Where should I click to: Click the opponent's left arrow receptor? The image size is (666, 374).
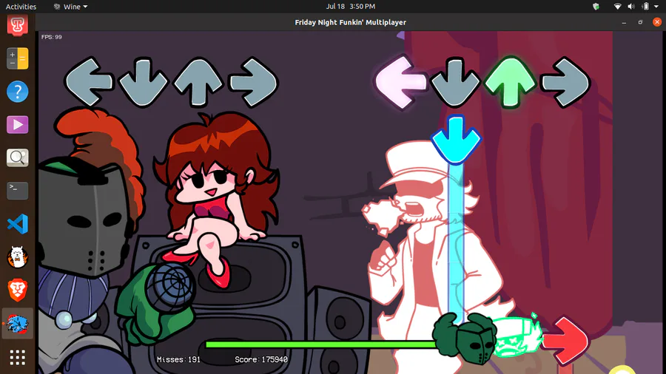90,81
